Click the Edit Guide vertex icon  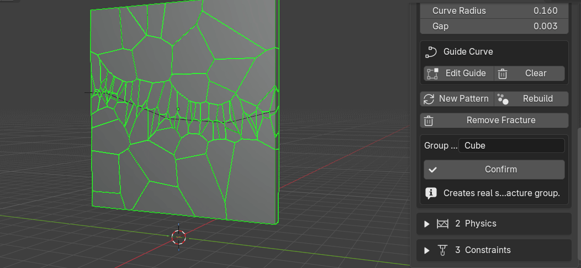coord(432,73)
